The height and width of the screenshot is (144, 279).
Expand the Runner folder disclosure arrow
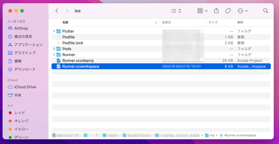click(x=54, y=54)
